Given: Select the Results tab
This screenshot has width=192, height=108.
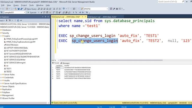Looking at the screenshot, I should pos(56,63).
